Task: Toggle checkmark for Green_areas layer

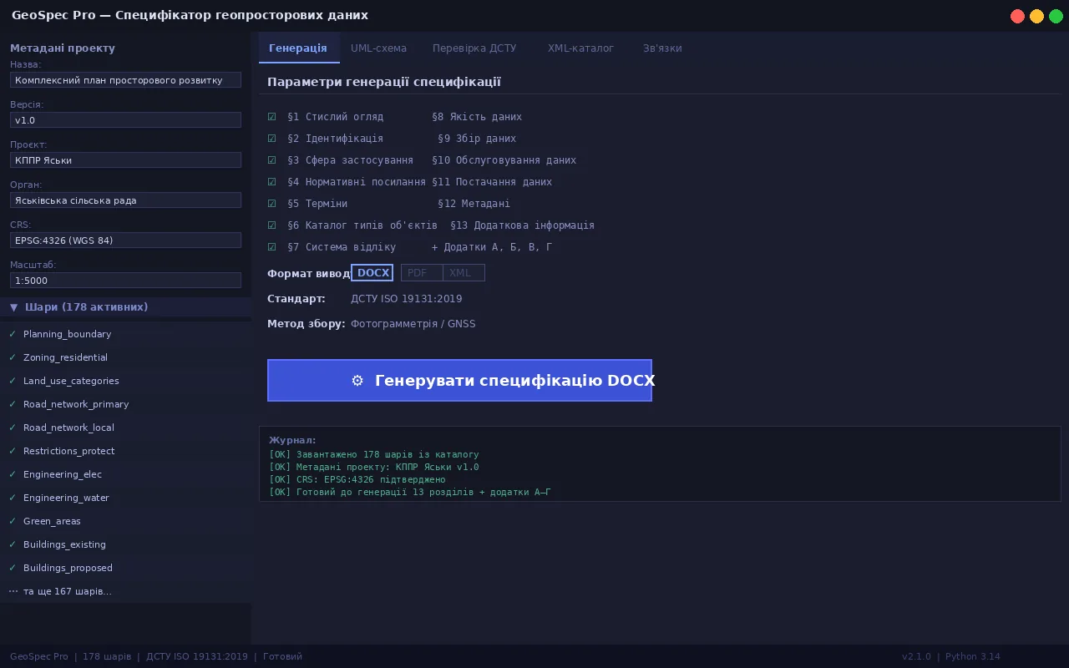Action: (13, 521)
